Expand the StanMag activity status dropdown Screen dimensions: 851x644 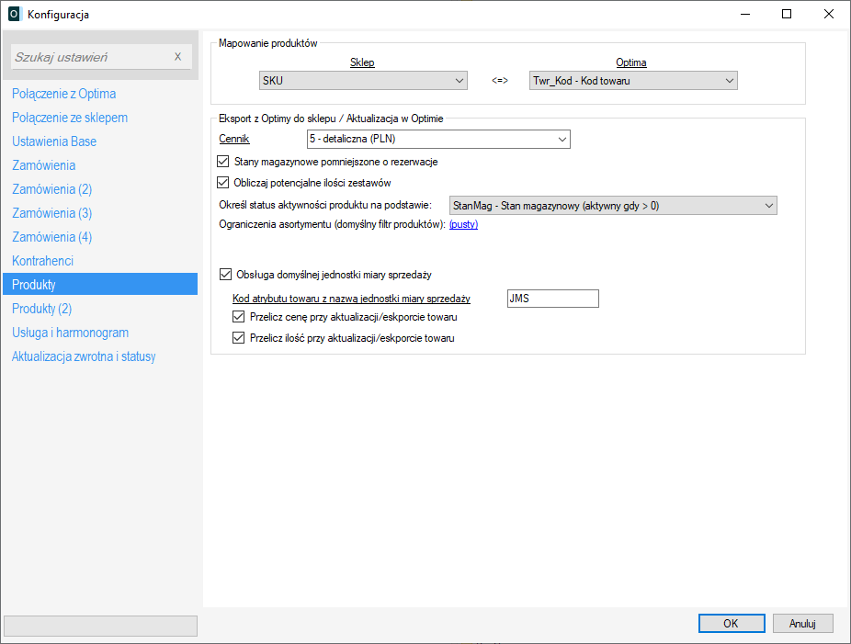612,206
